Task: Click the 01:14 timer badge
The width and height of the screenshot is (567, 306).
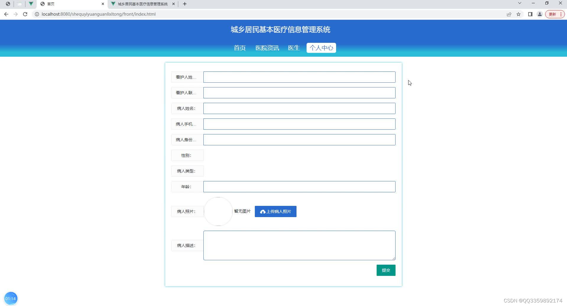Action: (11, 298)
